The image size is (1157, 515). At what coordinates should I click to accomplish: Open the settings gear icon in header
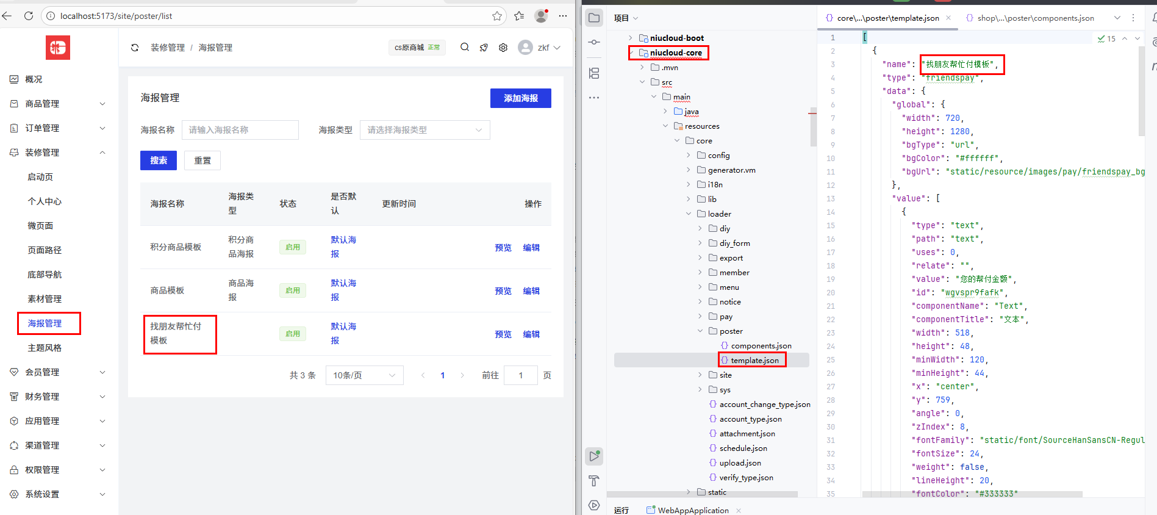503,48
